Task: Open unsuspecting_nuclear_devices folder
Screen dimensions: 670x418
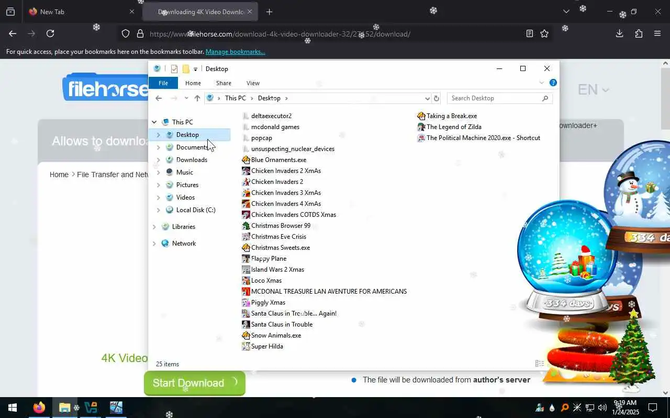Action: [x=293, y=149]
